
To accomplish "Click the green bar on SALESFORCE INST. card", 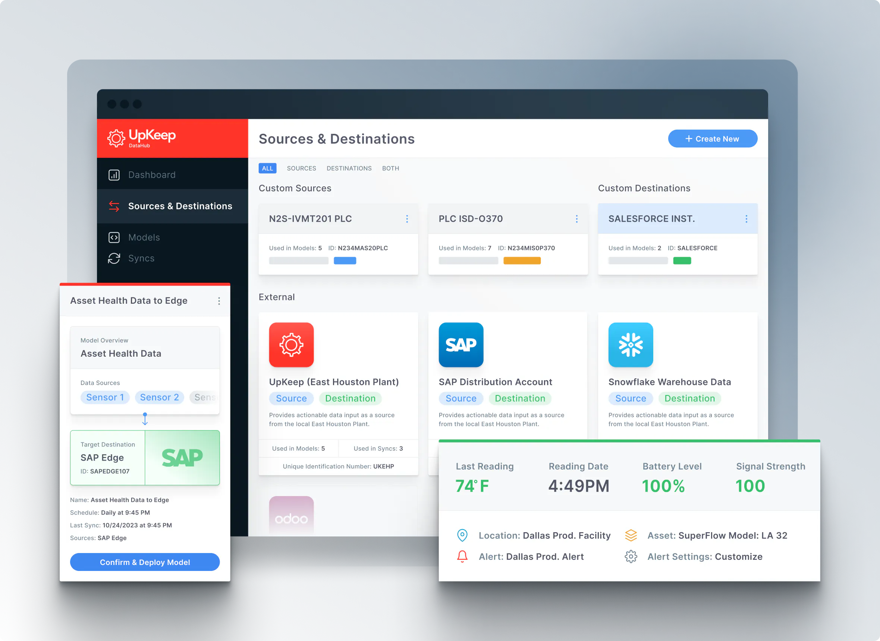I will (x=682, y=261).
